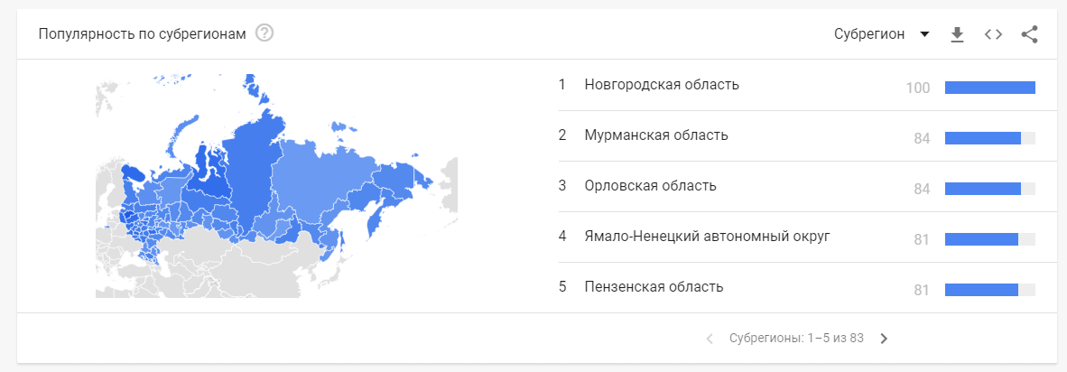The width and height of the screenshot is (1067, 372).
Task: Click the Пензенская область bar with value 81
Action: (990, 290)
